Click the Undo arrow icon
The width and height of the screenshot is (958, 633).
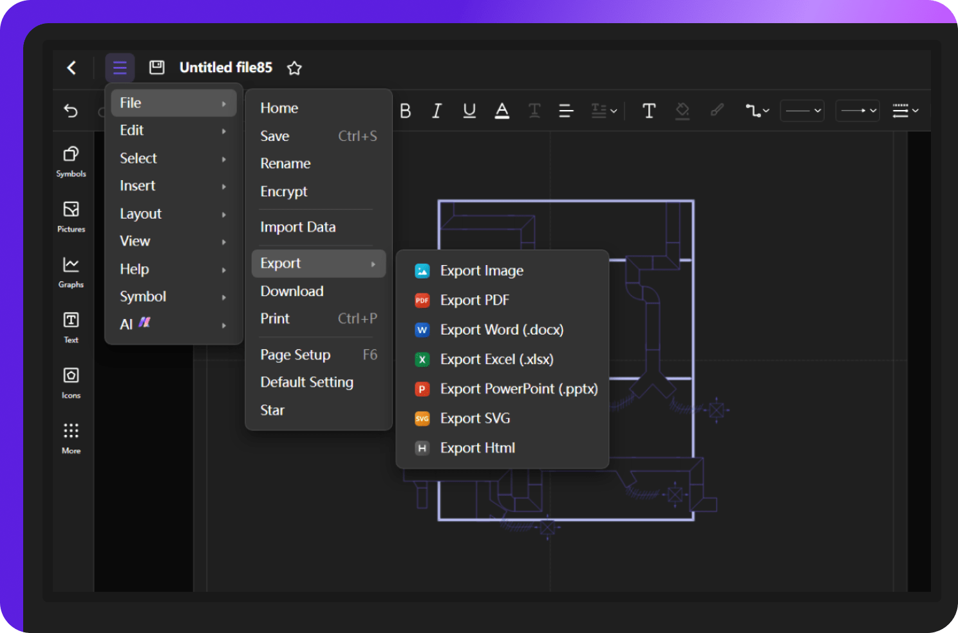click(x=71, y=110)
